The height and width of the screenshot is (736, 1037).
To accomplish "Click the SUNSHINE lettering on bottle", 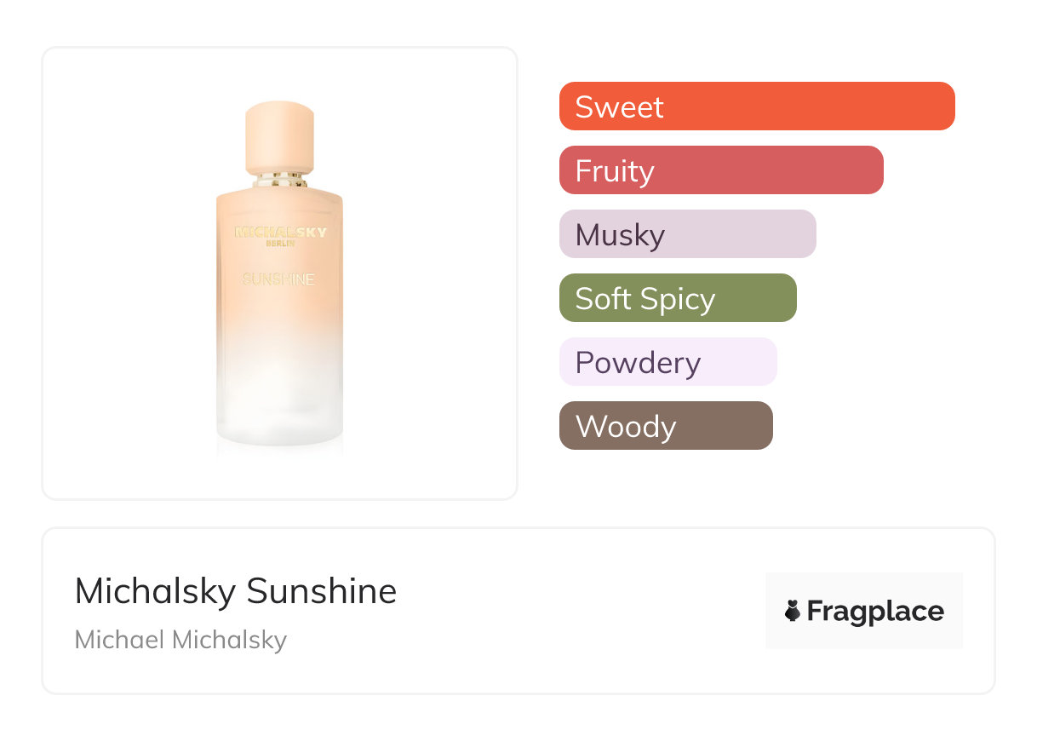I will [278, 279].
